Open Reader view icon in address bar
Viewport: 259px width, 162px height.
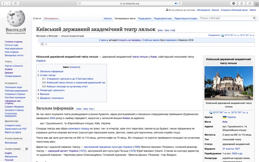coord(80,3)
